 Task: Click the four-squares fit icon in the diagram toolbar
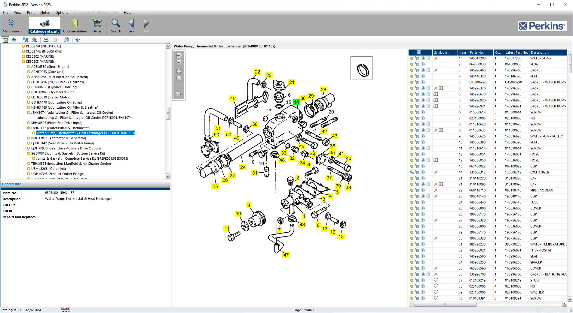click(179, 71)
